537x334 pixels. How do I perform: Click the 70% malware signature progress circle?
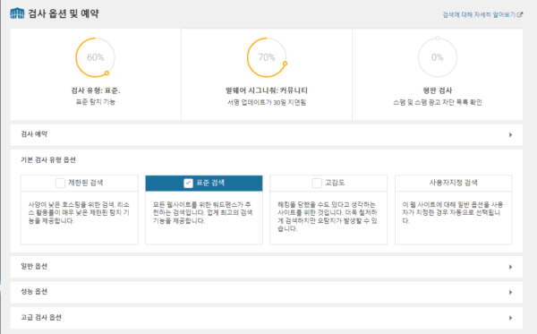(x=267, y=57)
